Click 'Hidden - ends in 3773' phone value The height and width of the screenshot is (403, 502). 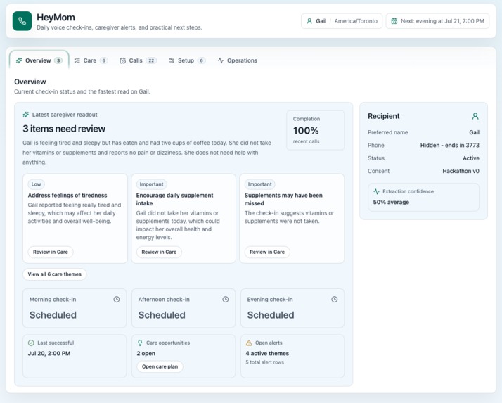pyautogui.click(x=449, y=146)
